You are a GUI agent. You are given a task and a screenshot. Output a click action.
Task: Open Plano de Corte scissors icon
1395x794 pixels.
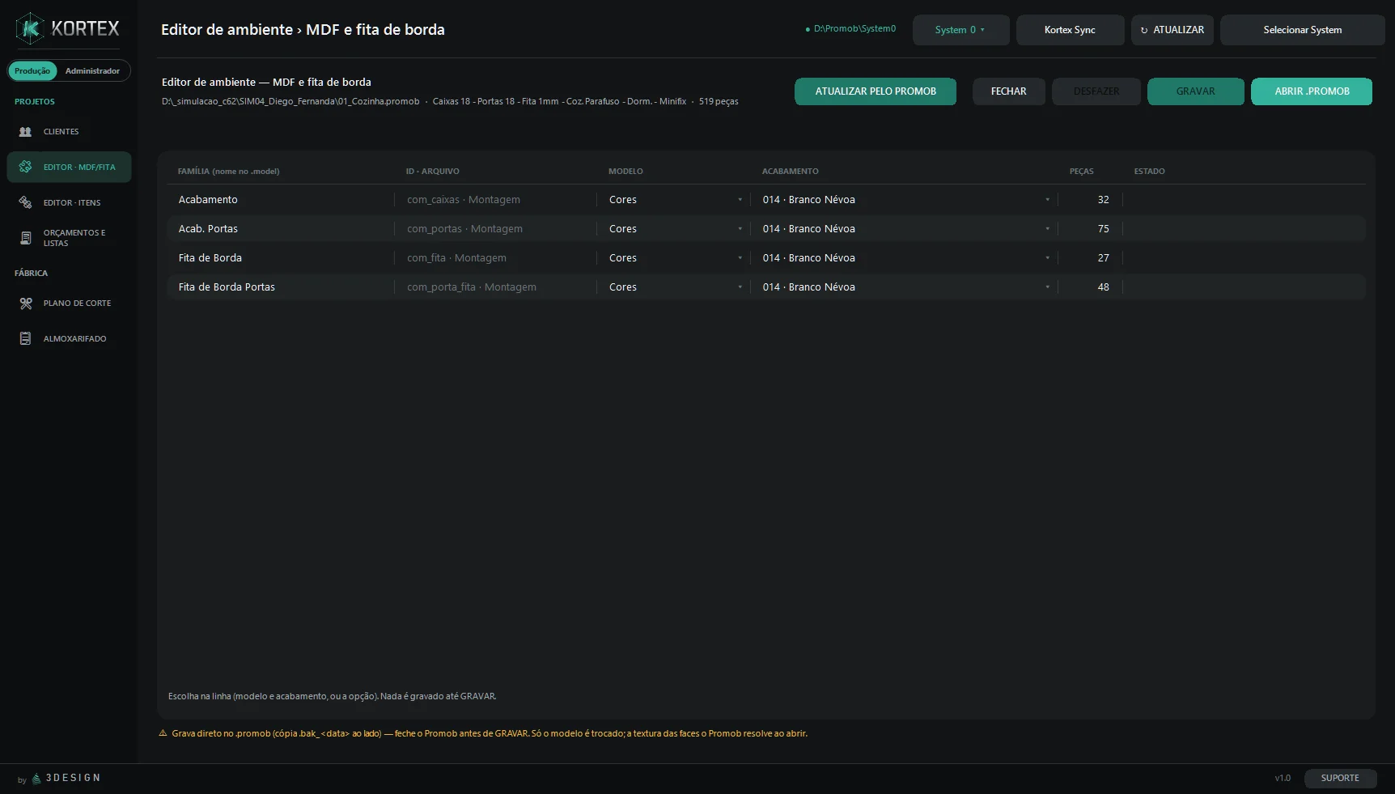[x=26, y=303]
